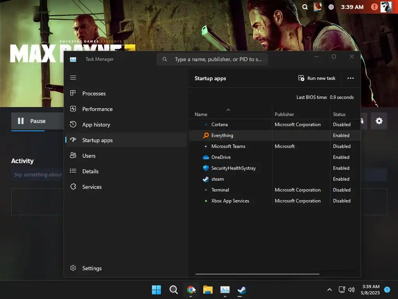Click the Last BIOS time value
The image size is (398, 299).
pyautogui.click(x=342, y=97)
